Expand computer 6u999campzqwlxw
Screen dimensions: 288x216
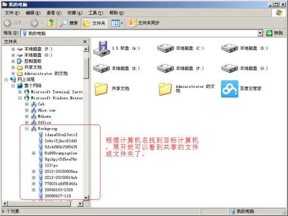click(34, 153)
